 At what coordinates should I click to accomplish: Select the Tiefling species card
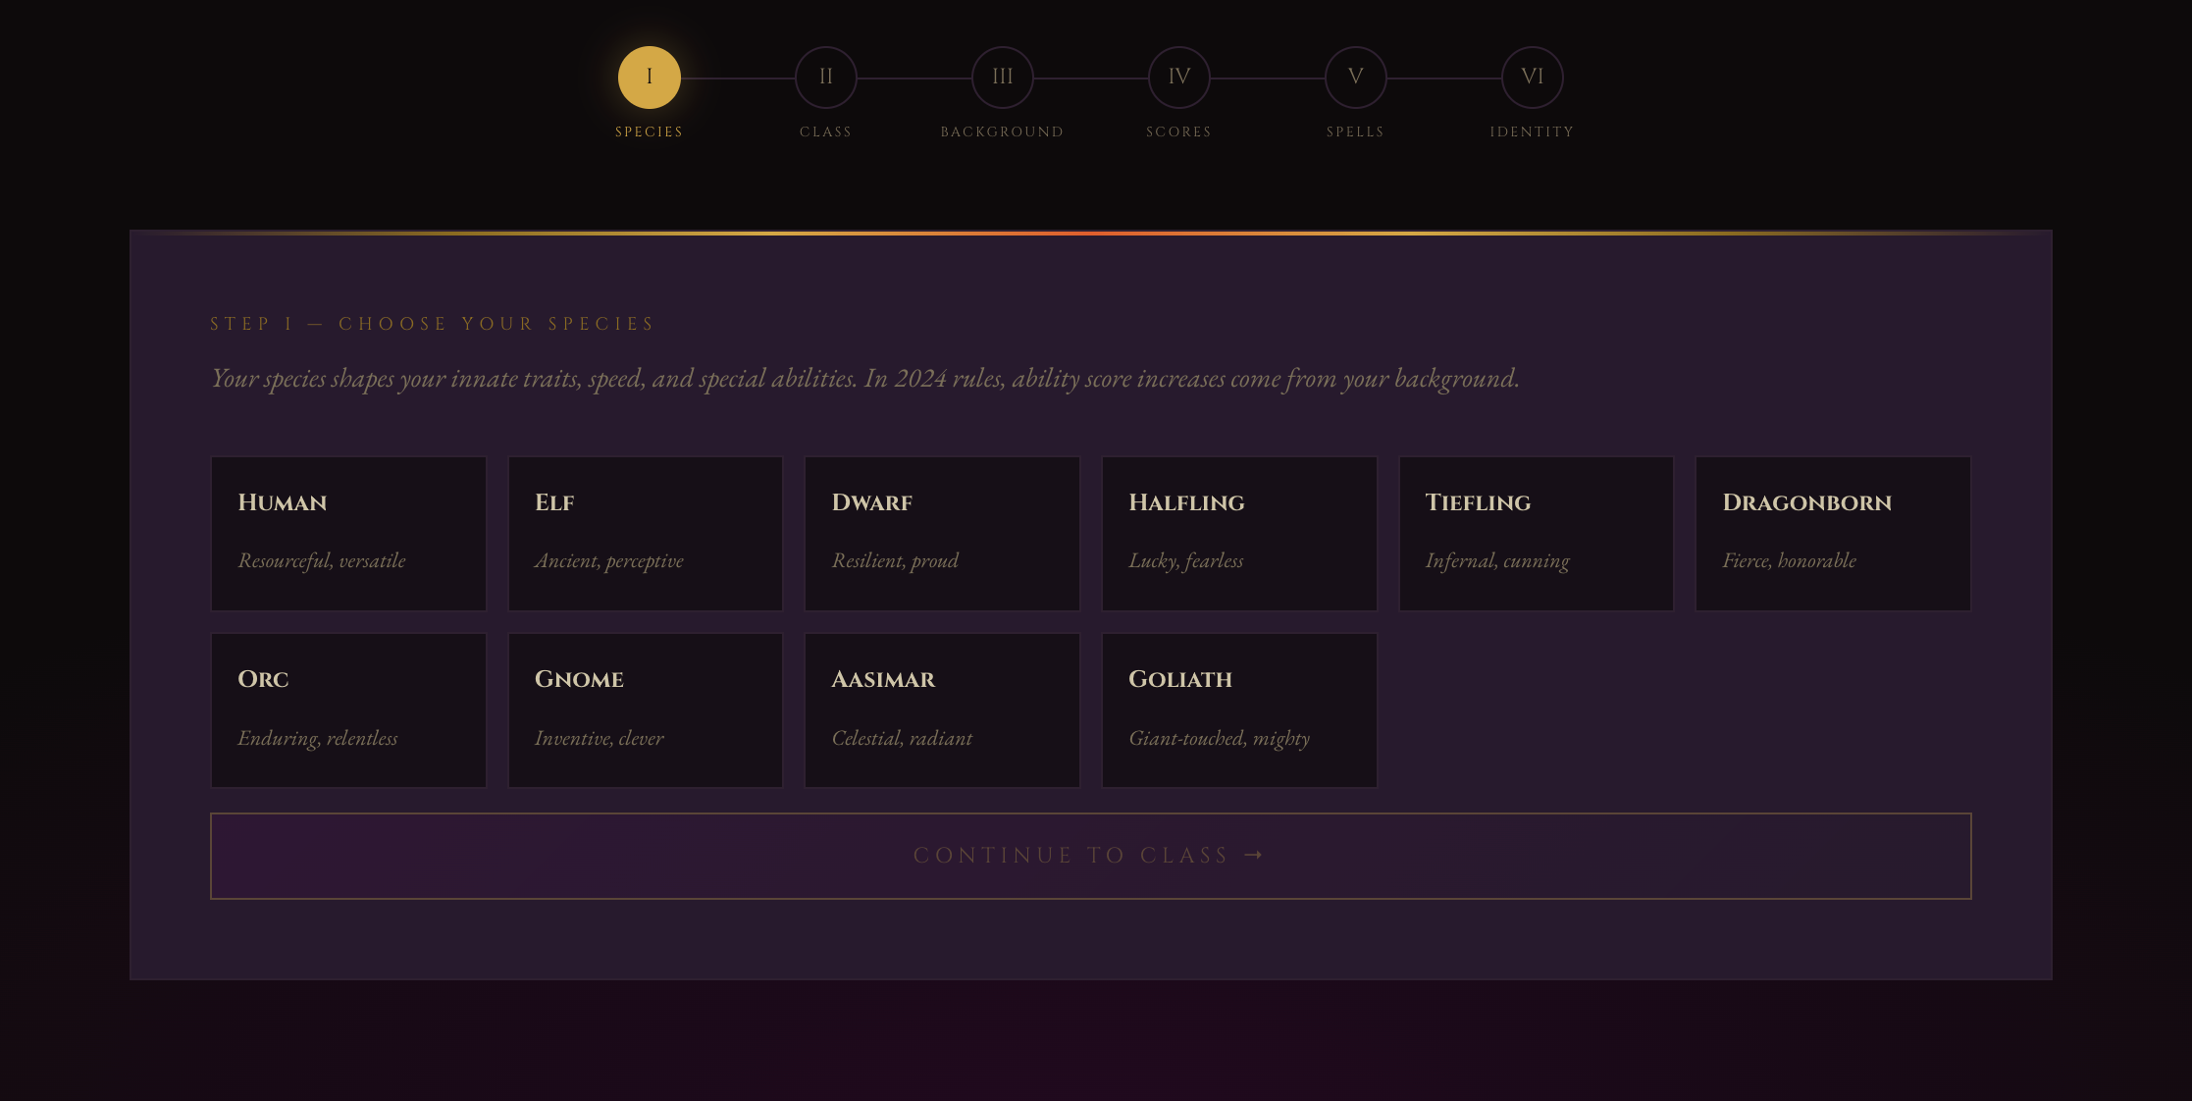pyautogui.click(x=1536, y=534)
